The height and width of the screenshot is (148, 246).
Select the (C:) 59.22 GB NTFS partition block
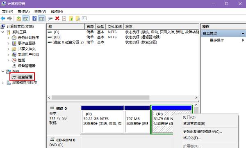(x=102, y=120)
